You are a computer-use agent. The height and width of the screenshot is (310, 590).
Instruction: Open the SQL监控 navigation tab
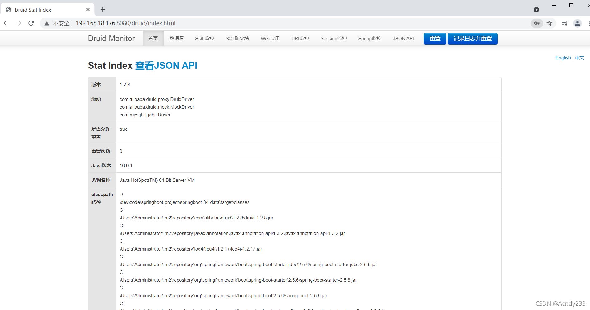coord(204,38)
